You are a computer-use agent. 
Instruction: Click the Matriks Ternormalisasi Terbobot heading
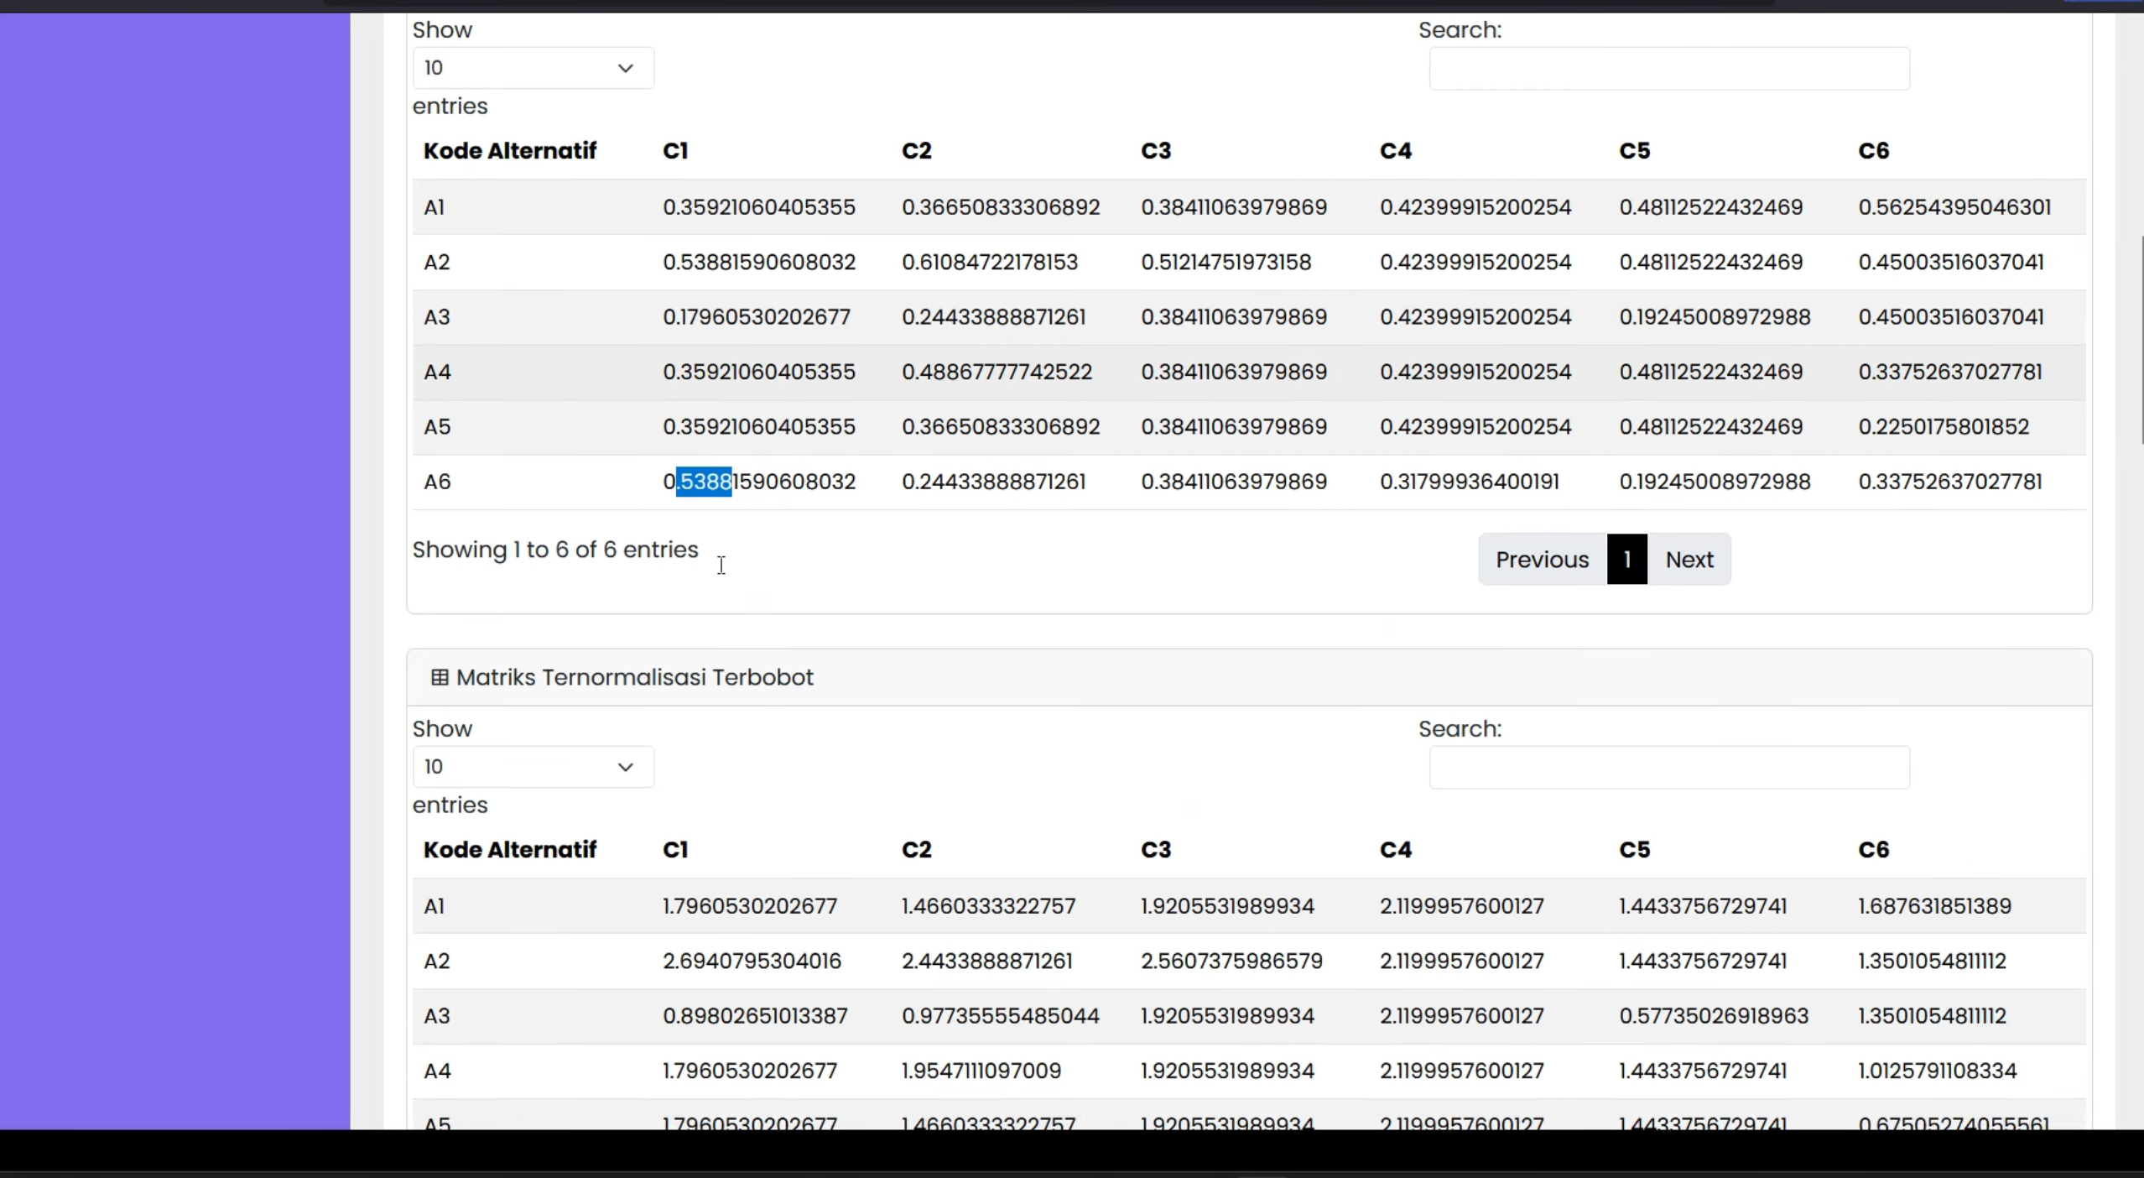634,678
